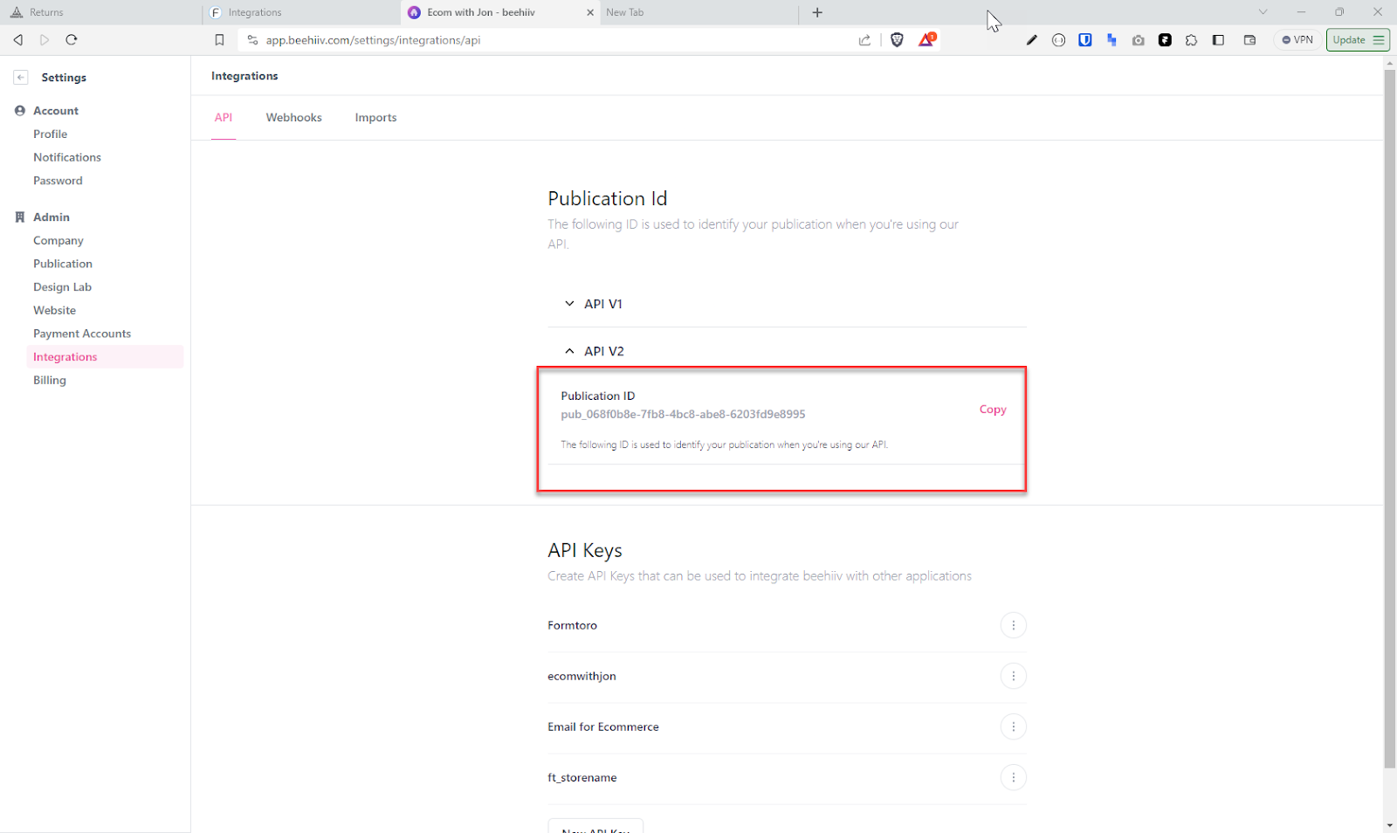This screenshot has height=833, width=1397.
Task: Open the Brave wallet icon
Action: pos(1249,40)
